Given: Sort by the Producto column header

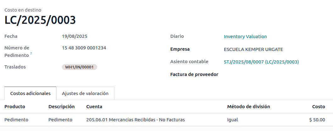Looking at the screenshot, I should tap(15, 107).
